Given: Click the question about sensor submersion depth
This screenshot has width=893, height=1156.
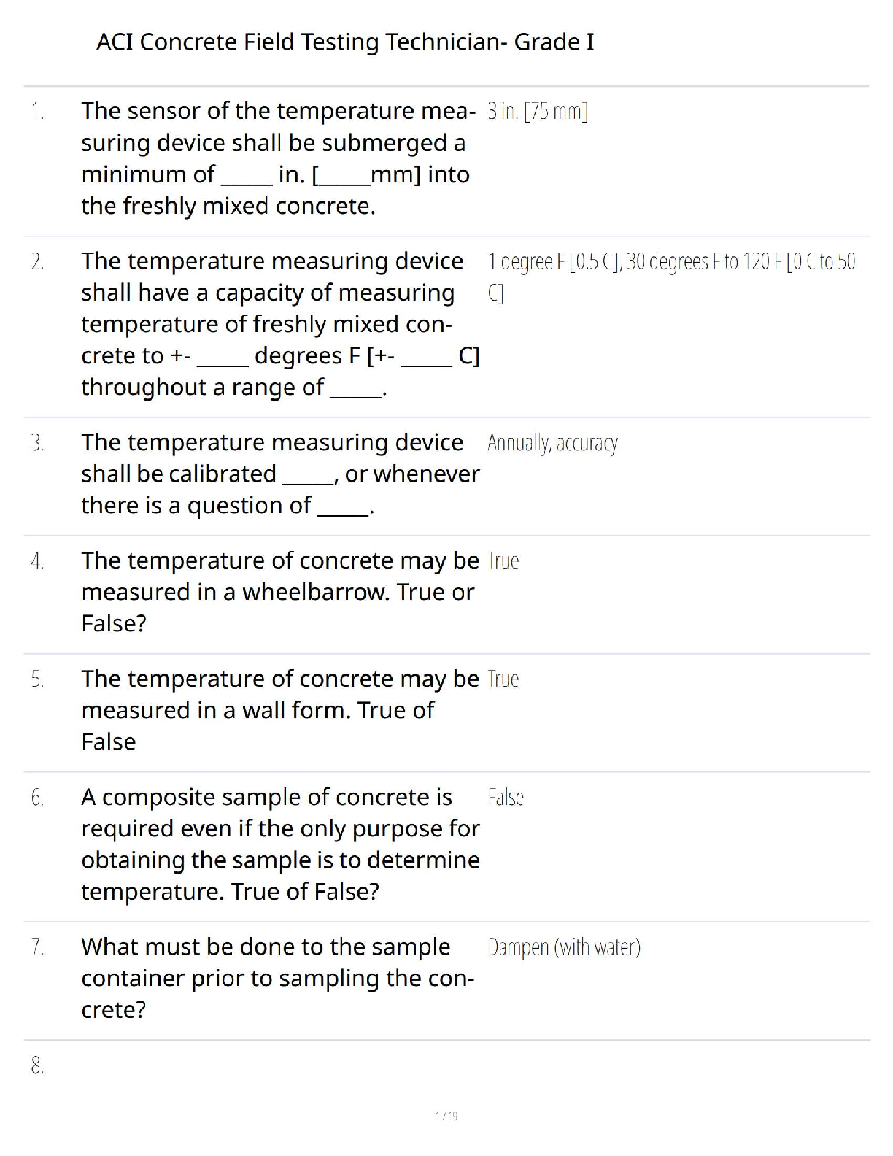Looking at the screenshot, I should (x=277, y=158).
